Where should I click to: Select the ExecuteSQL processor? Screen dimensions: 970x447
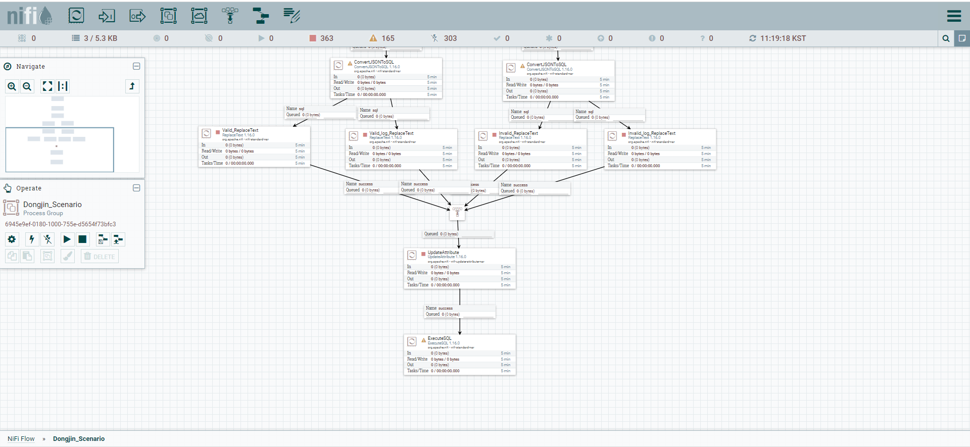[x=460, y=355]
